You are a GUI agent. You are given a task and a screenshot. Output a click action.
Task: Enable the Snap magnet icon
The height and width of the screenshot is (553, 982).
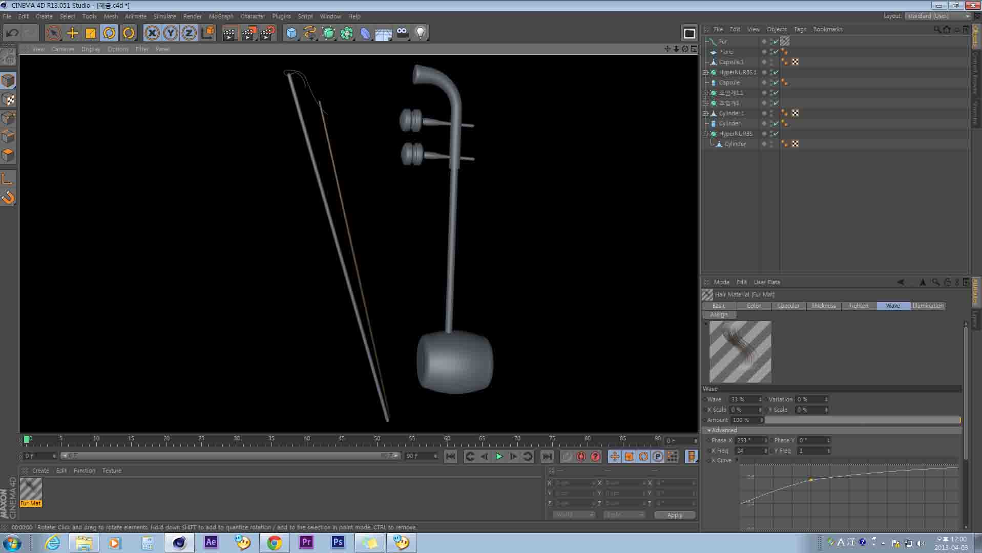coord(8,197)
